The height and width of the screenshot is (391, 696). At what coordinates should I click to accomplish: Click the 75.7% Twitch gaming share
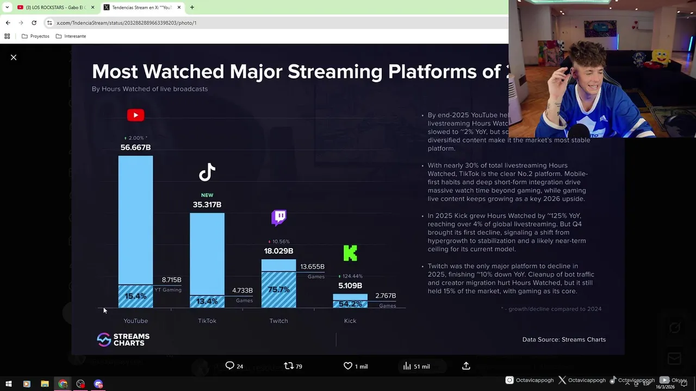point(279,290)
